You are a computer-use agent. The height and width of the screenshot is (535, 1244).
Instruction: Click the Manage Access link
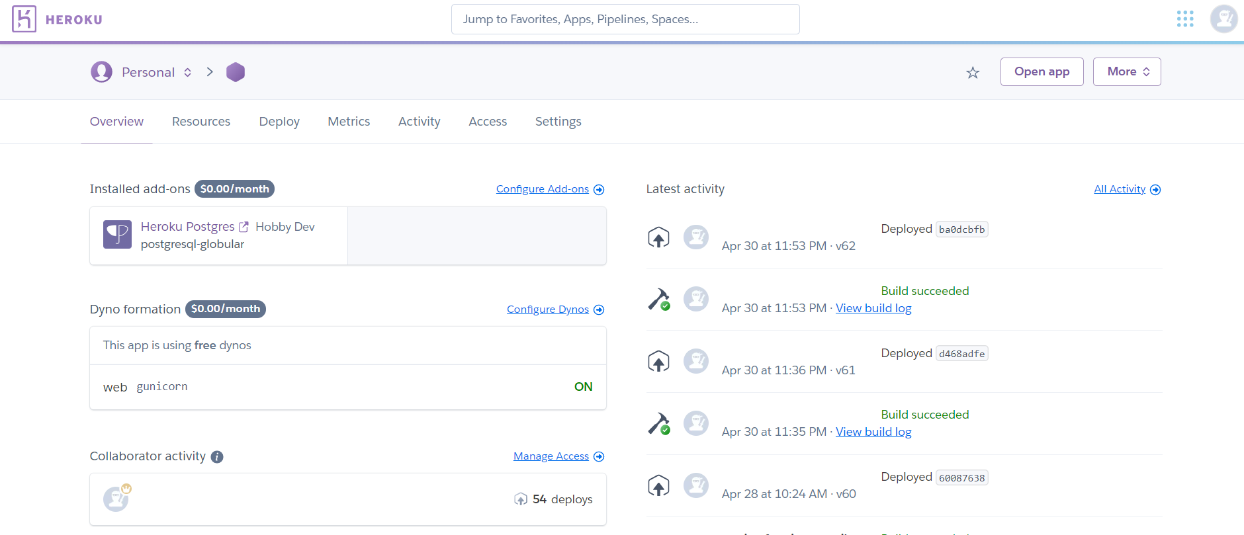click(x=551, y=456)
